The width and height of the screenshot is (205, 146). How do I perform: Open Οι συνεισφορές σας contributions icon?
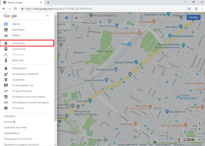point(6,85)
